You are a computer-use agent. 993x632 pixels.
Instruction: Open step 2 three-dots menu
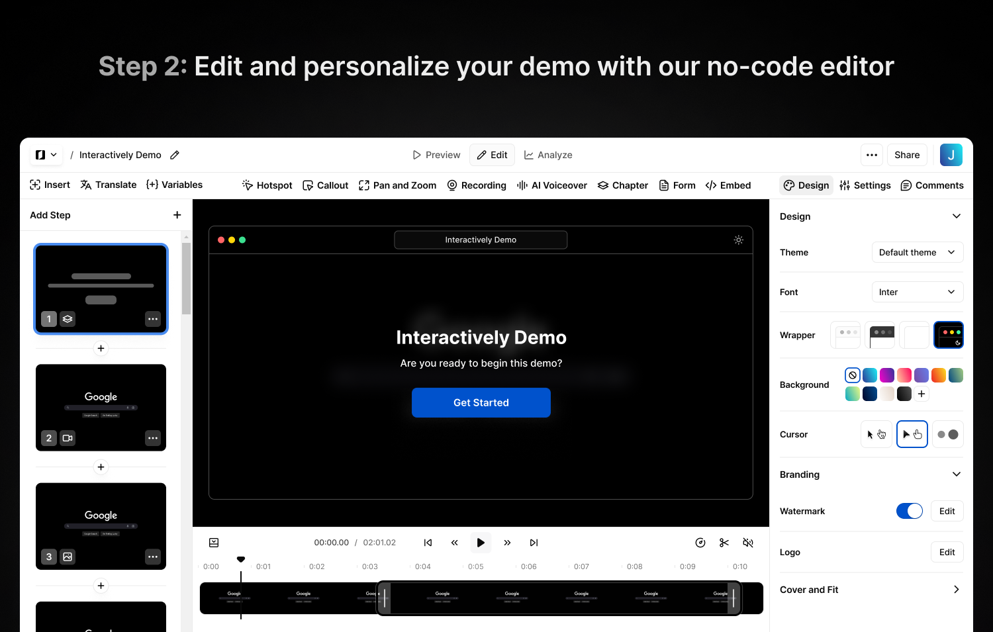(x=153, y=438)
